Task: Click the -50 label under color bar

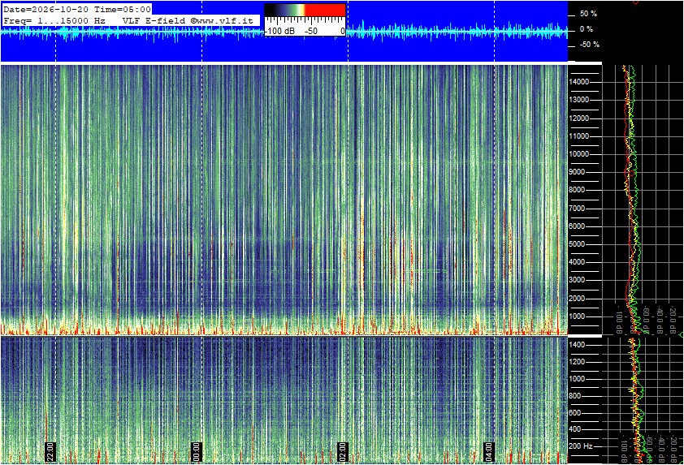Action: 310,32
